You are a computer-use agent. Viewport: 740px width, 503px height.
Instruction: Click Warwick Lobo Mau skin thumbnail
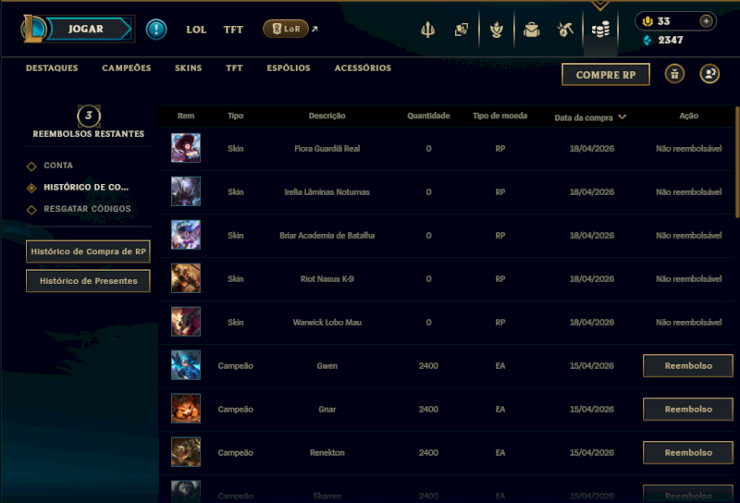point(186,322)
